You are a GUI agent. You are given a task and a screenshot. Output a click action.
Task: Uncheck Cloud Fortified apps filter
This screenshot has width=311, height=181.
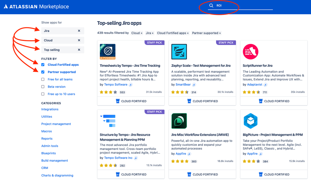pos(43,65)
